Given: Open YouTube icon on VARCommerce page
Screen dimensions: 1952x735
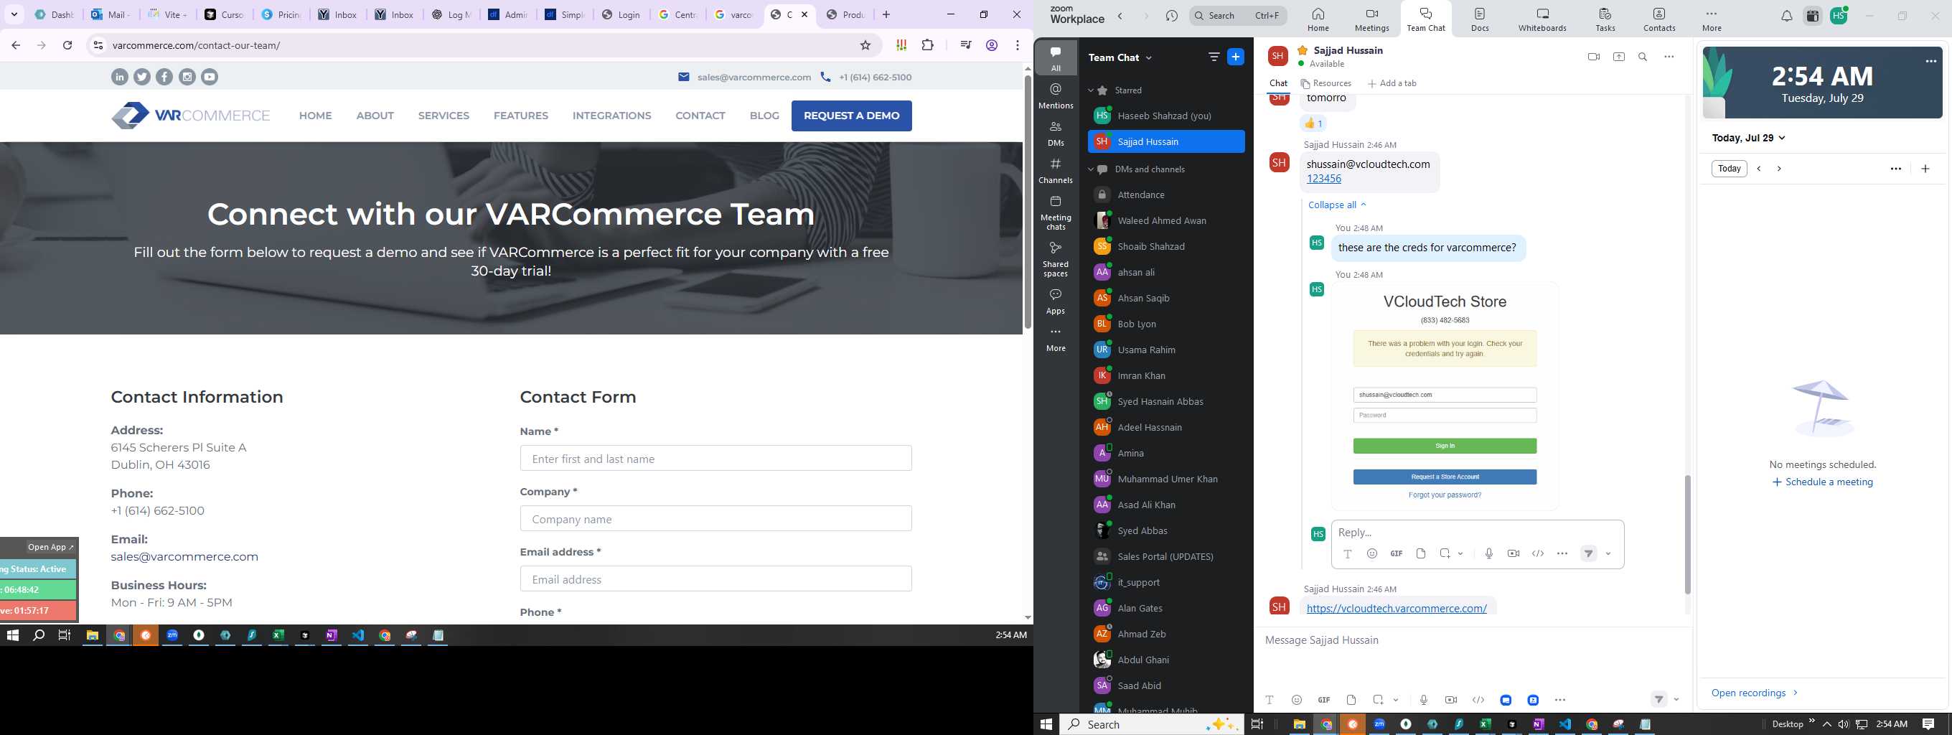Looking at the screenshot, I should click(210, 77).
